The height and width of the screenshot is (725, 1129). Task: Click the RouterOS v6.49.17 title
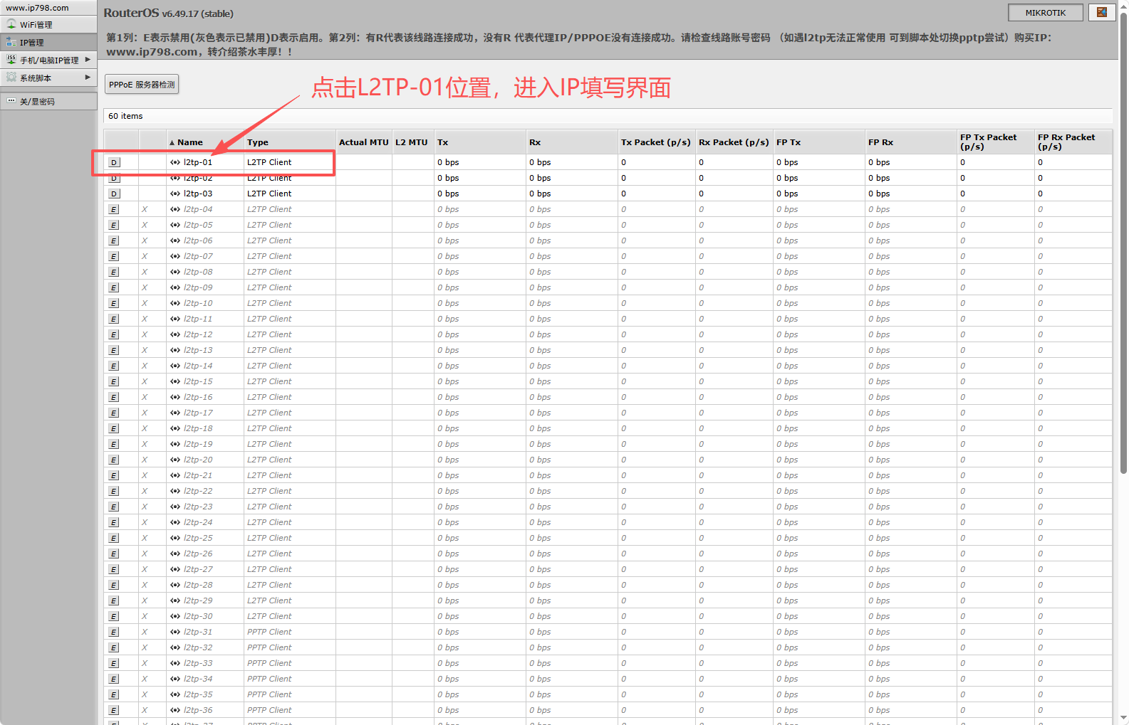pos(168,13)
